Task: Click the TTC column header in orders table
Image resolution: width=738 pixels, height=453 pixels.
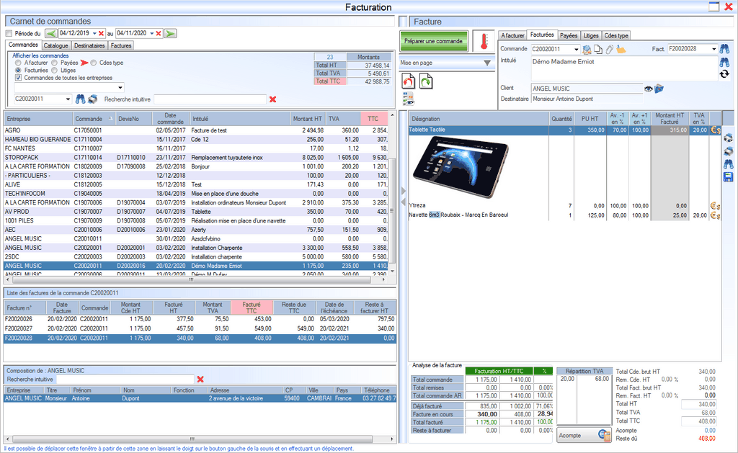Action: tap(374, 119)
